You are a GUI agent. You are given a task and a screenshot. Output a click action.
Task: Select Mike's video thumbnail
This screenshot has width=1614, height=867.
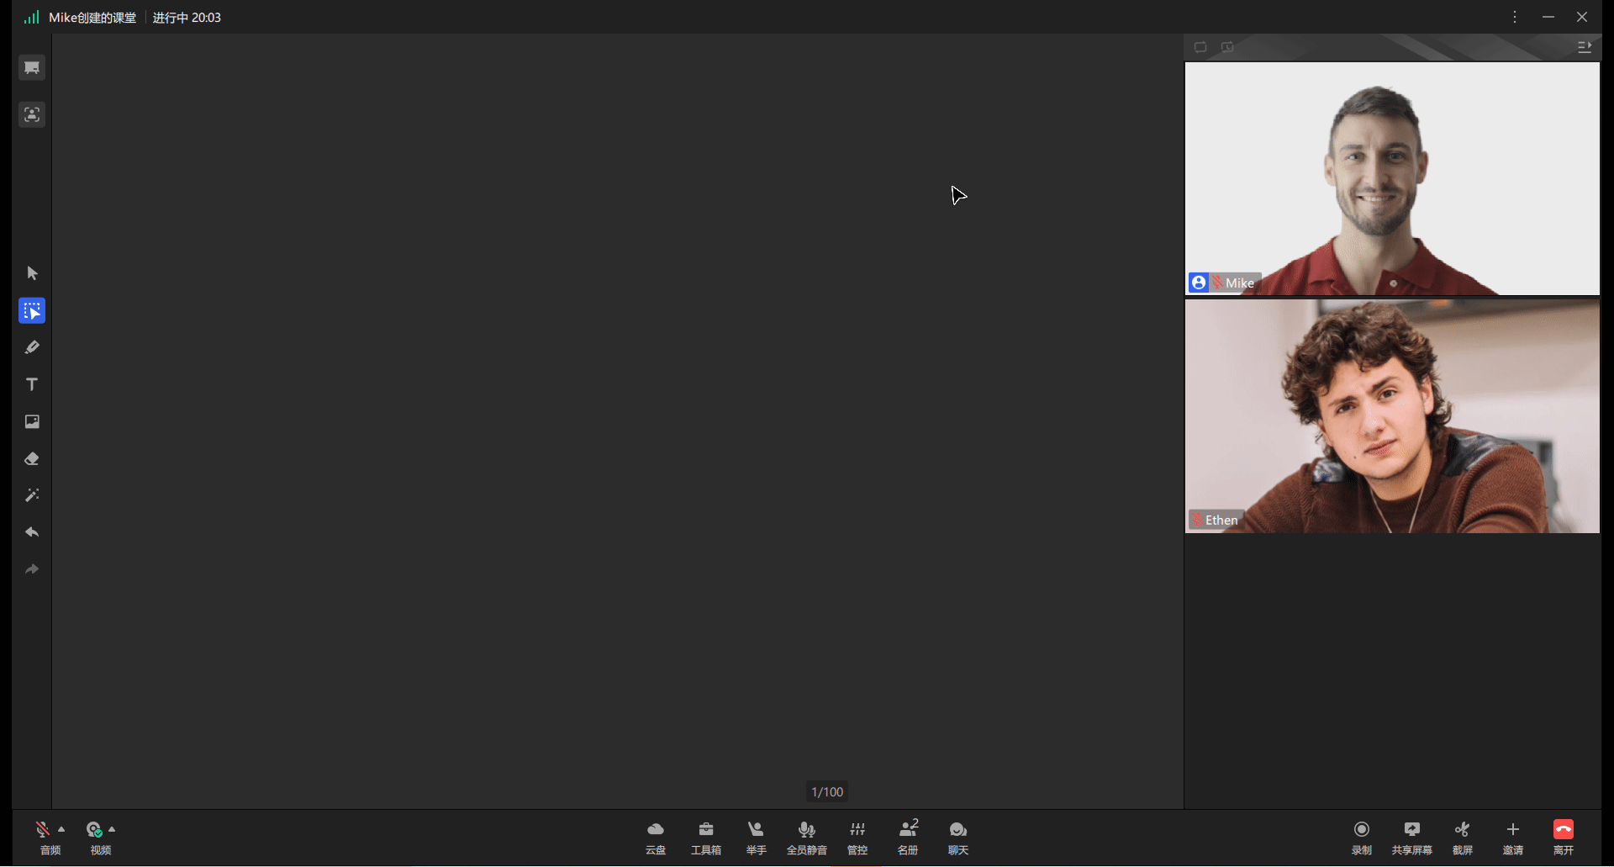(1392, 178)
